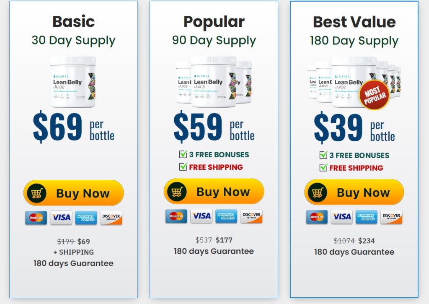
Task: Click the cart icon on Popular Buy Now
Action: pyautogui.click(x=177, y=192)
